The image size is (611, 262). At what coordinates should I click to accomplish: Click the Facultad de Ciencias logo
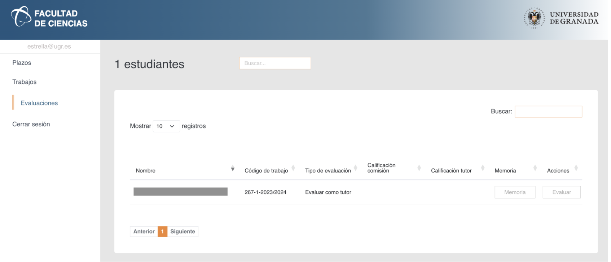point(49,18)
